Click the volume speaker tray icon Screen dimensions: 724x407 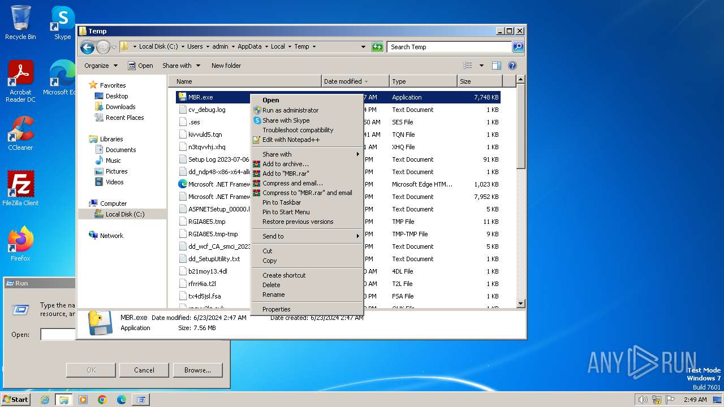[643, 400]
